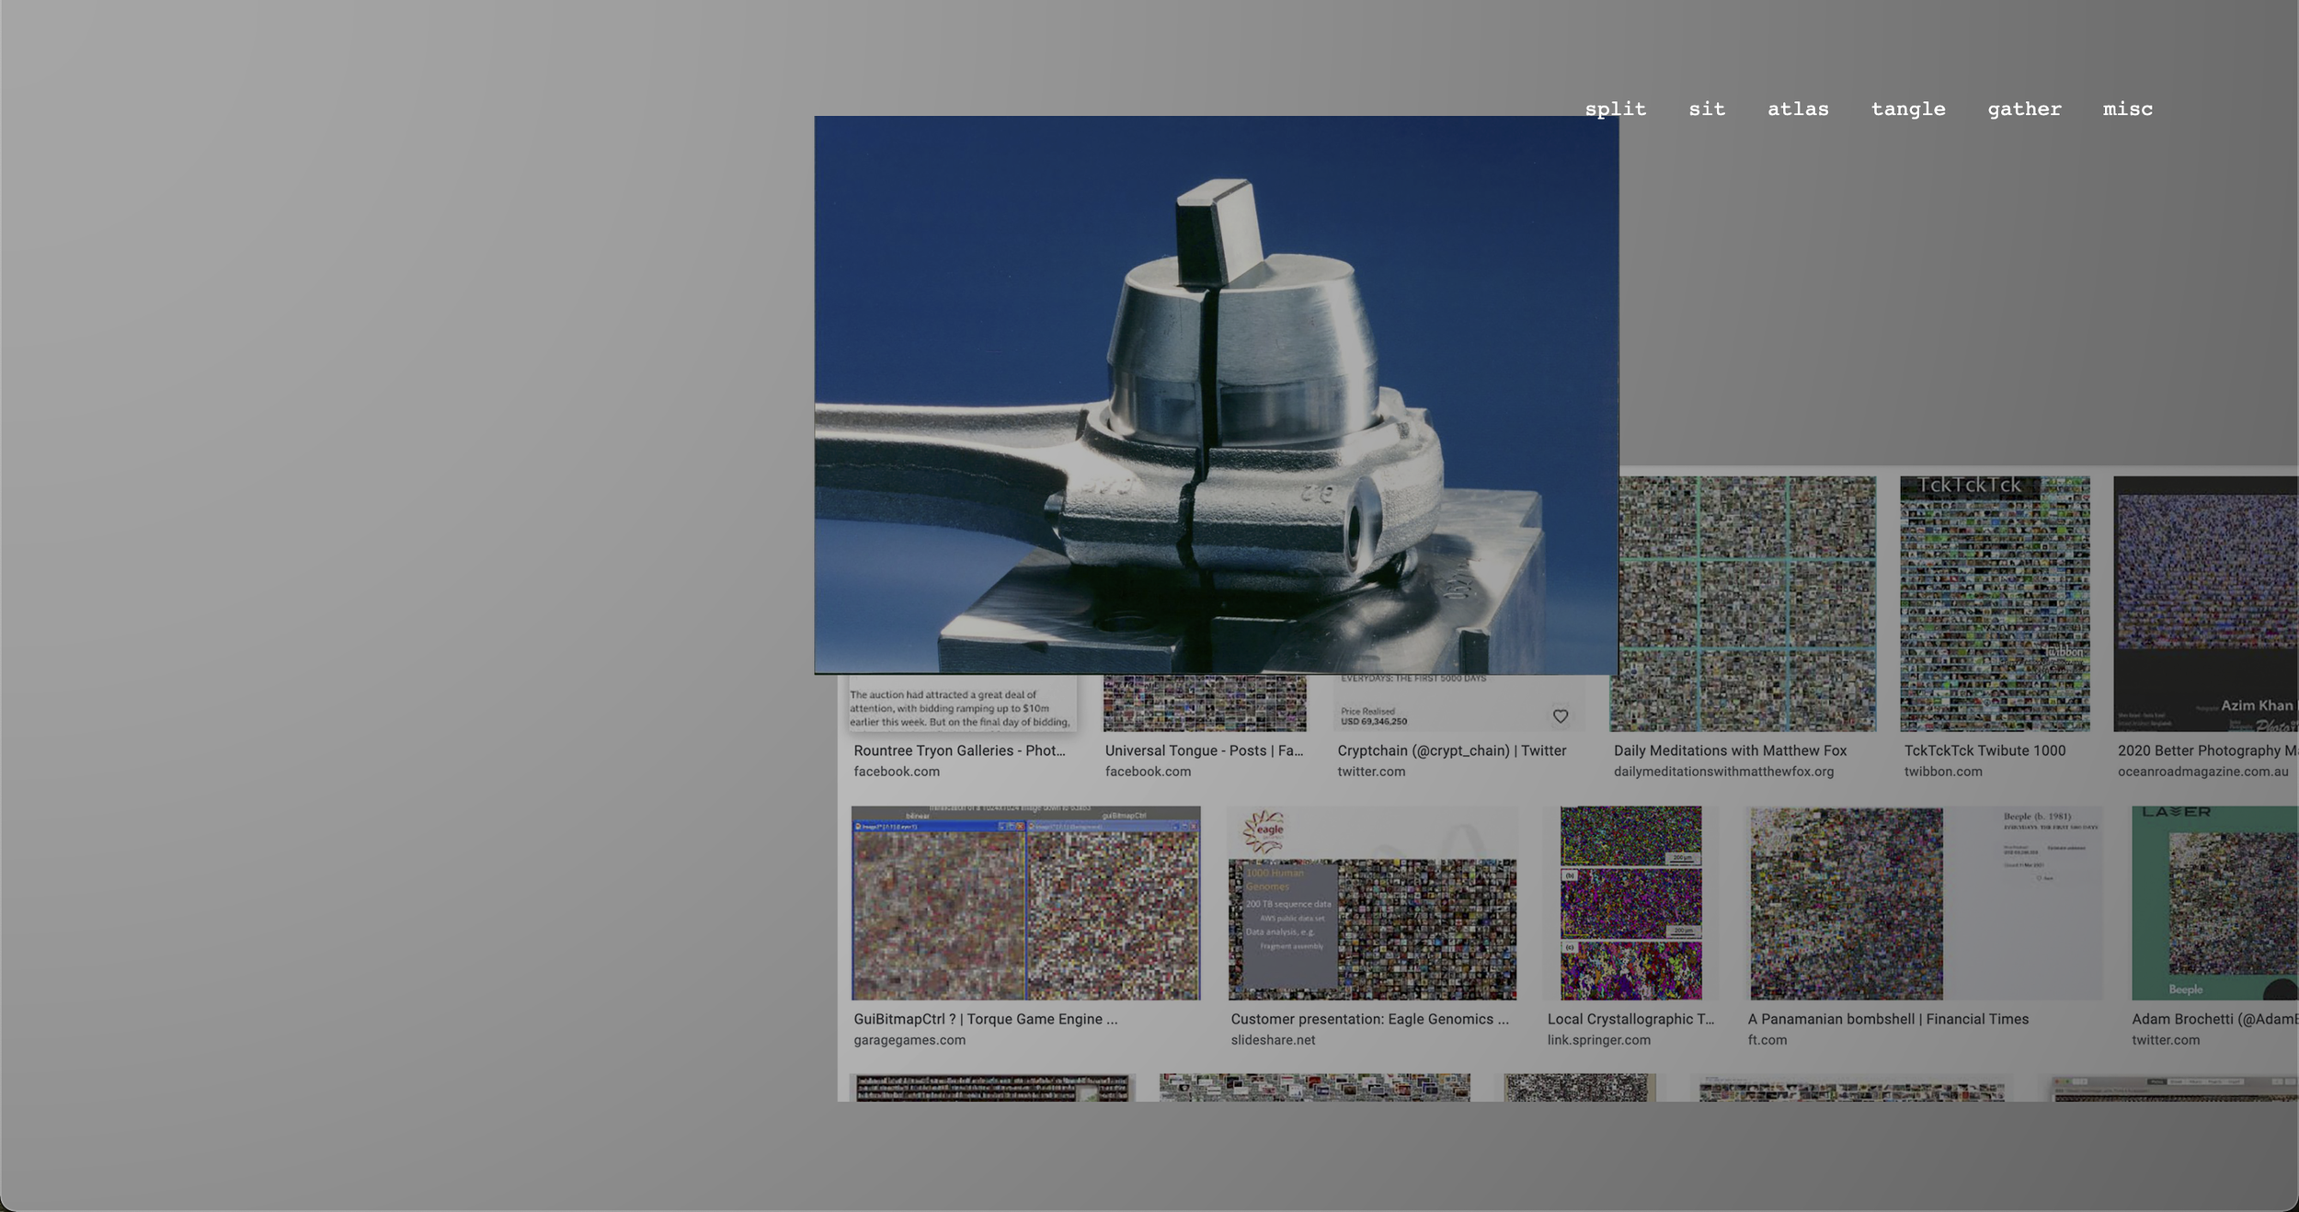
Task: Save Cryptchain result with heart icon
Action: pyautogui.click(x=1561, y=715)
